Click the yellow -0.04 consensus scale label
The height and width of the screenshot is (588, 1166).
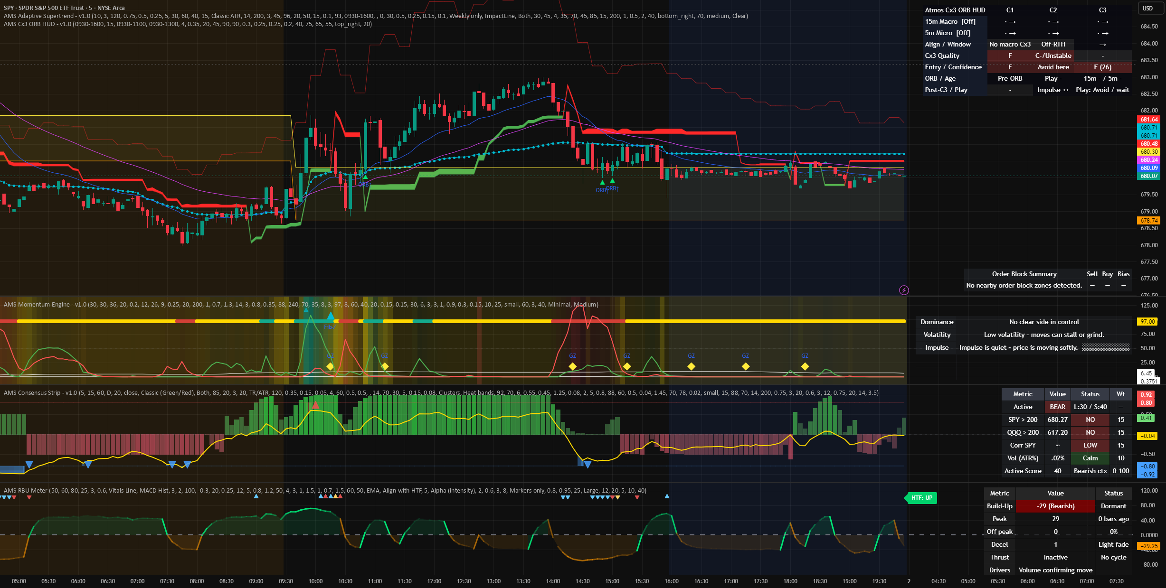[1147, 436]
